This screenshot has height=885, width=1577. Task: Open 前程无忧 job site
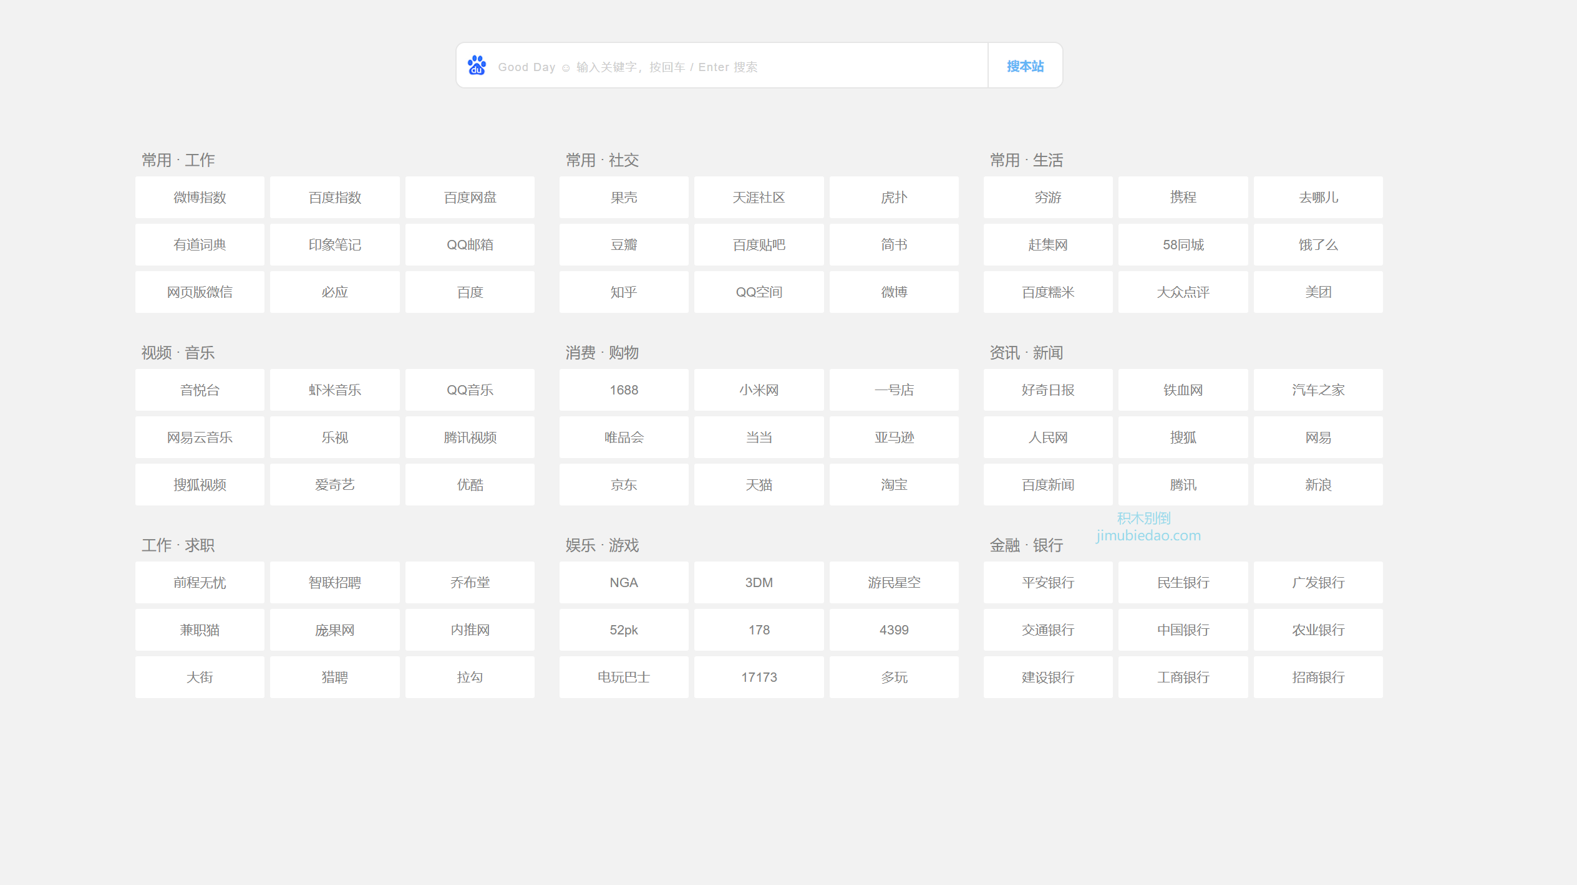(x=200, y=583)
